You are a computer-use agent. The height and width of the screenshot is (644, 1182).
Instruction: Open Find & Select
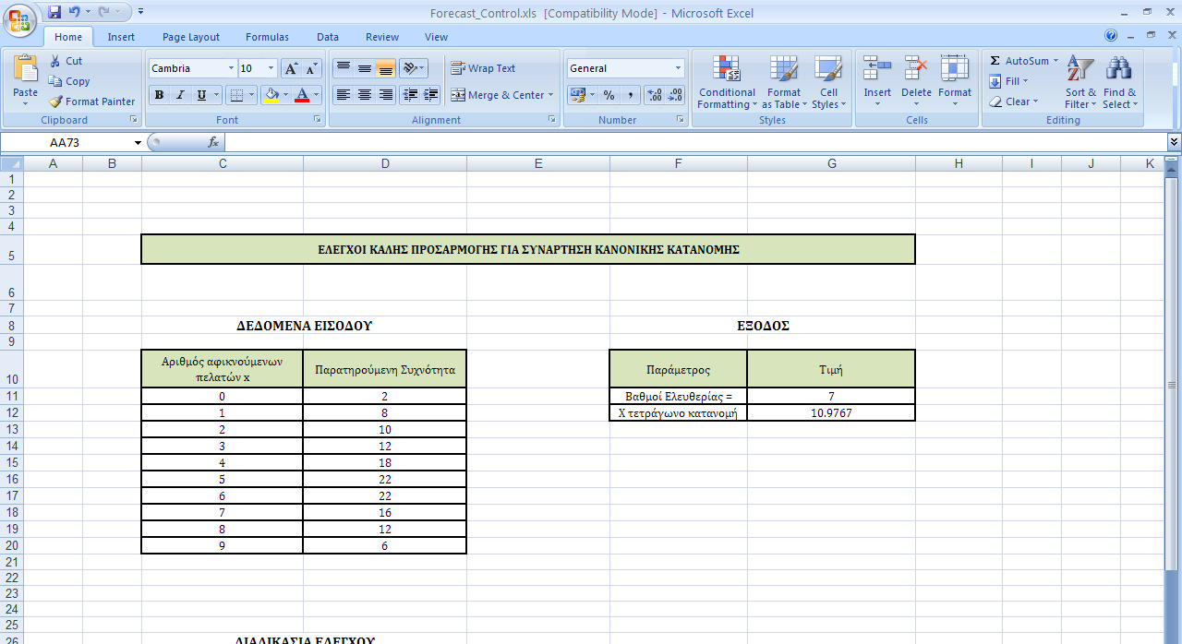click(x=1119, y=81)
